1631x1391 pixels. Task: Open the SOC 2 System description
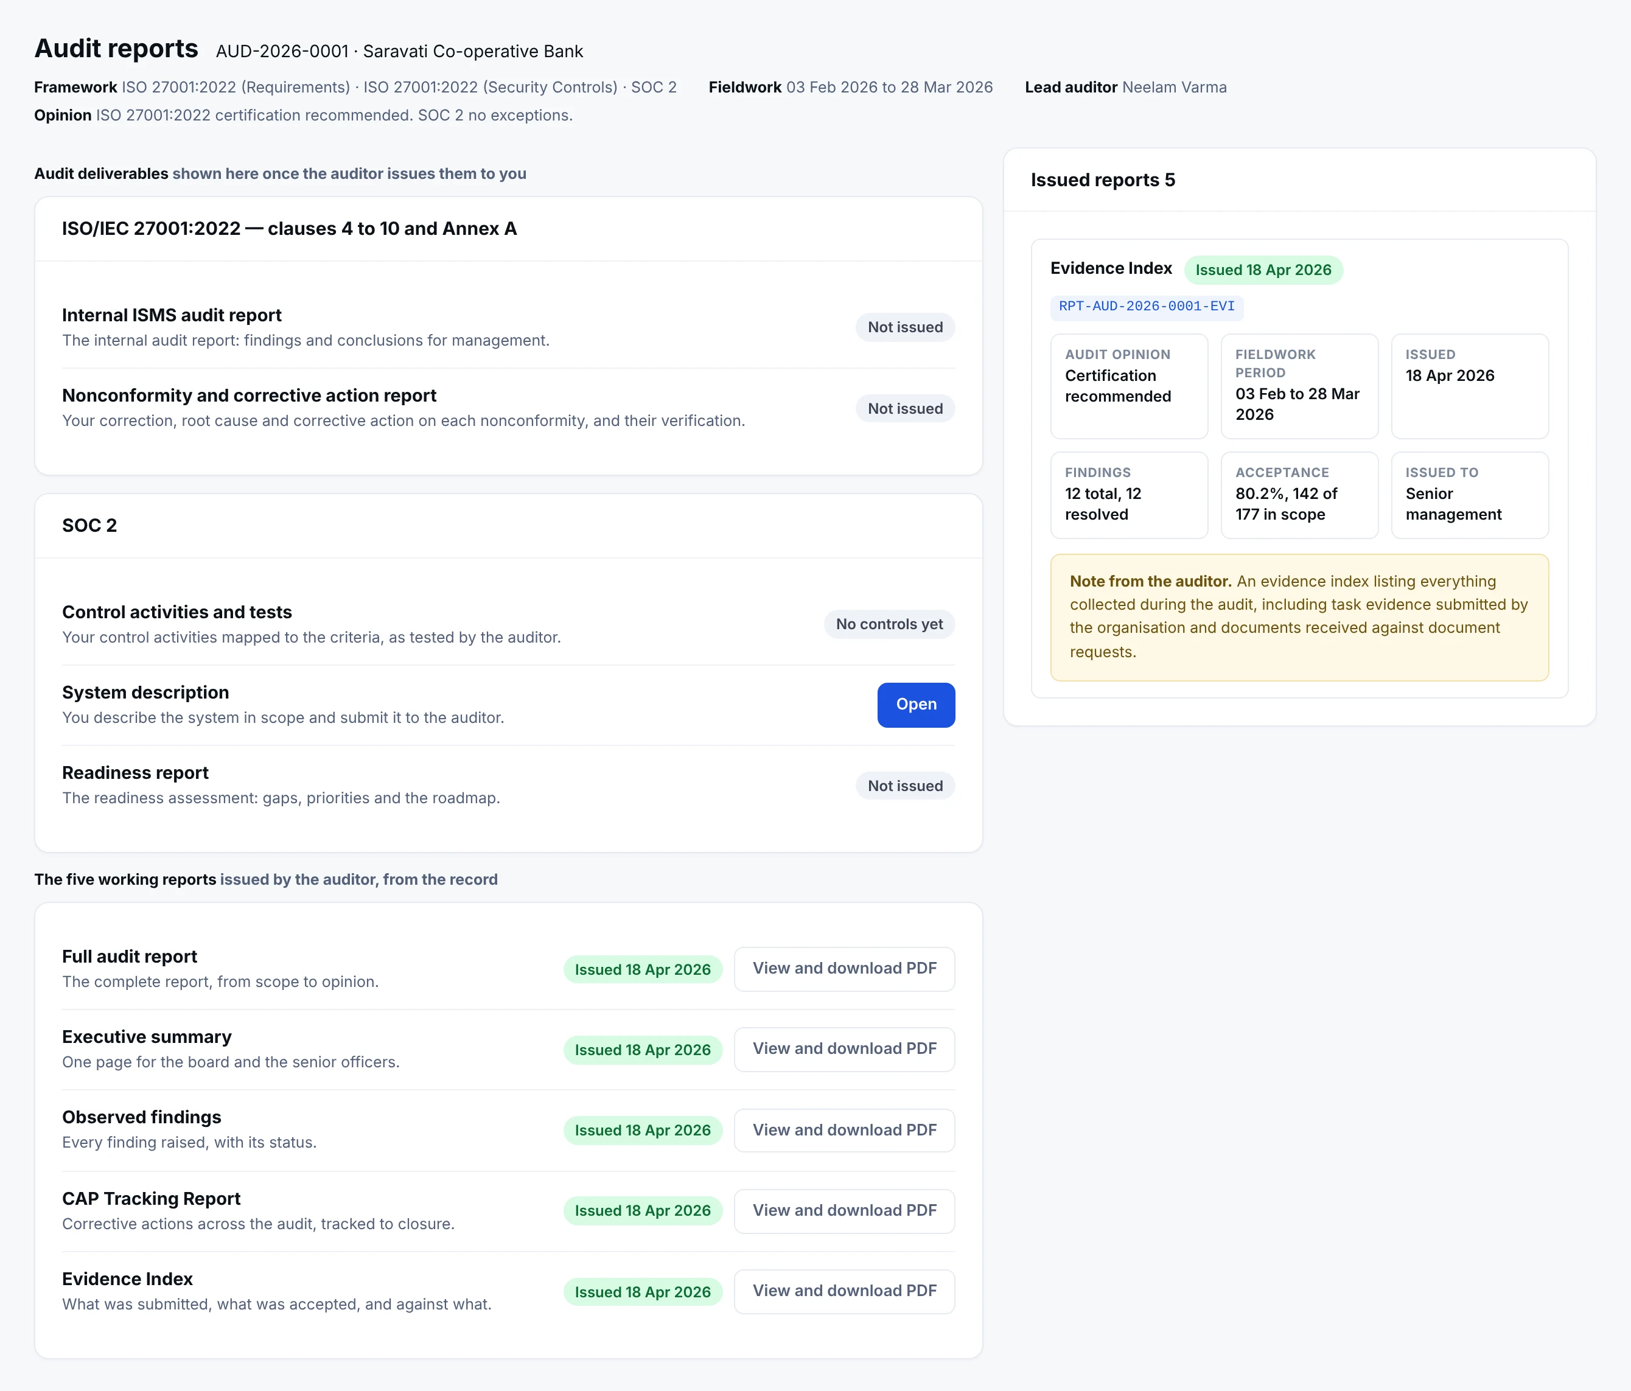point(915,705)
